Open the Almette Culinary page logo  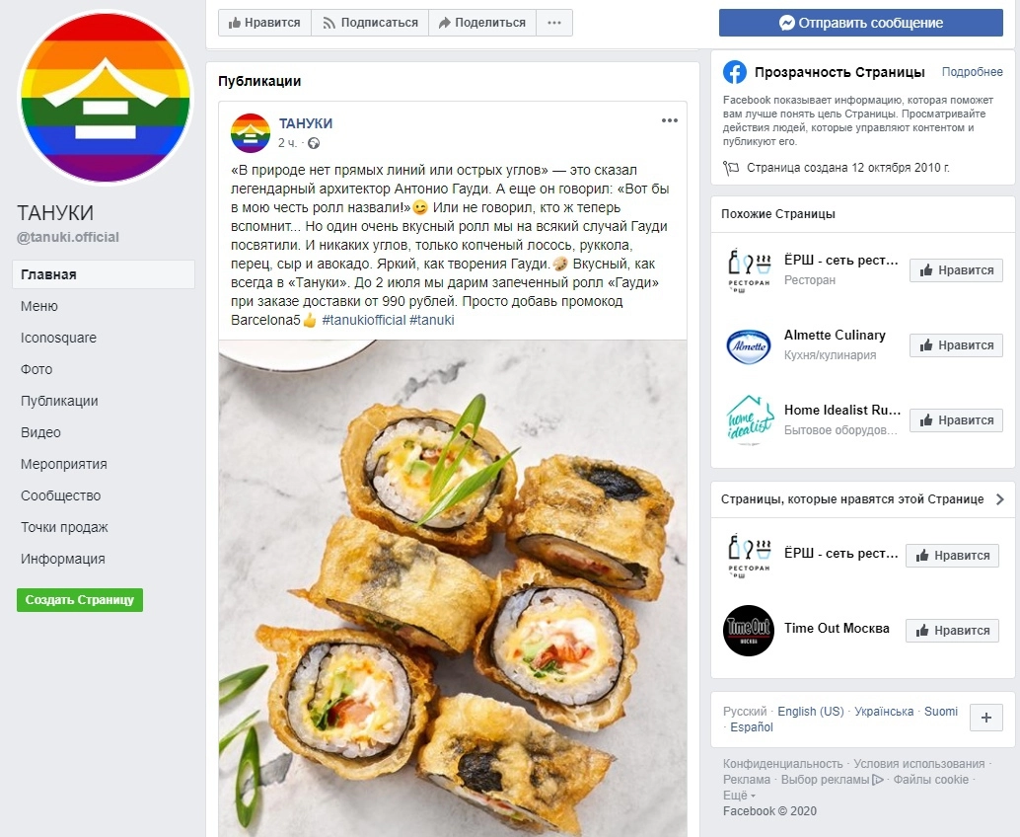click(749, 344)
